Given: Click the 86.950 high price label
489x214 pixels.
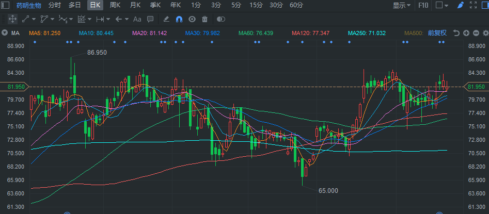Looking at the screenshot, I should coord(97,53).
